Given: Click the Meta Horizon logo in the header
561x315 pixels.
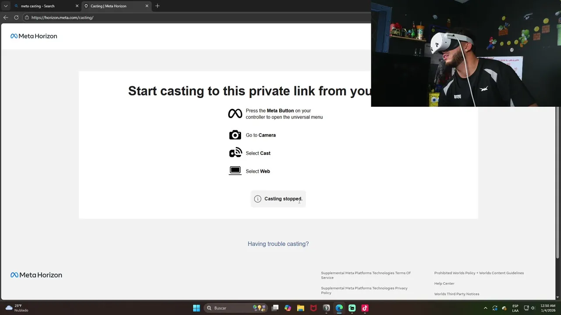Looking at the screenshot, I should point(34,36).
